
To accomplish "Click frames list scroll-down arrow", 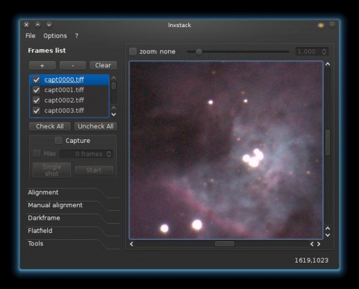I will (113, 114).
